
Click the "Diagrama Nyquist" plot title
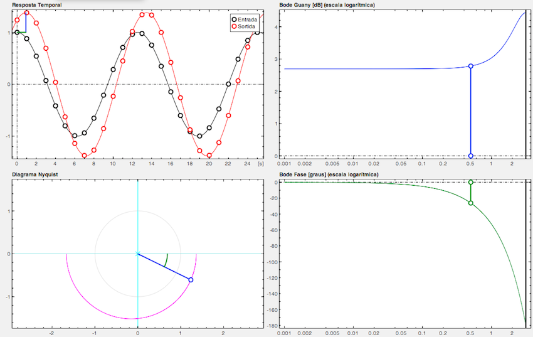tap(36, 174)
